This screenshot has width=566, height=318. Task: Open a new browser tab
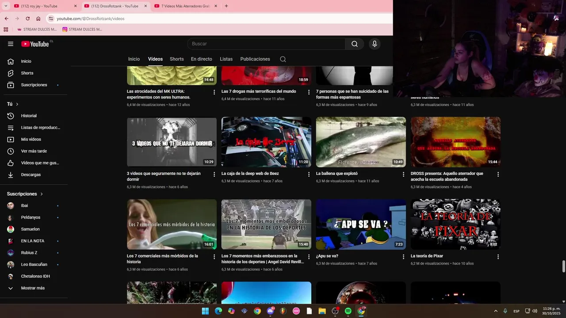point(226,6)
